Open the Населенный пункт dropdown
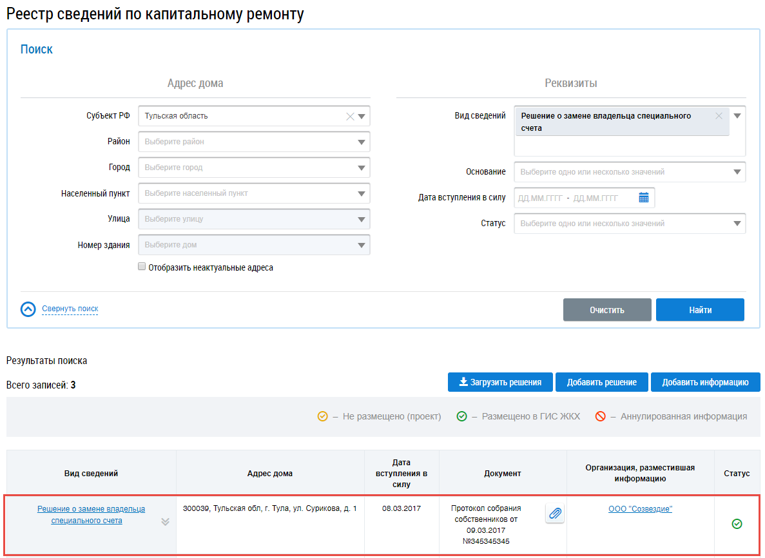The width and height of the screenshot is (765, 558). point(254,193)
